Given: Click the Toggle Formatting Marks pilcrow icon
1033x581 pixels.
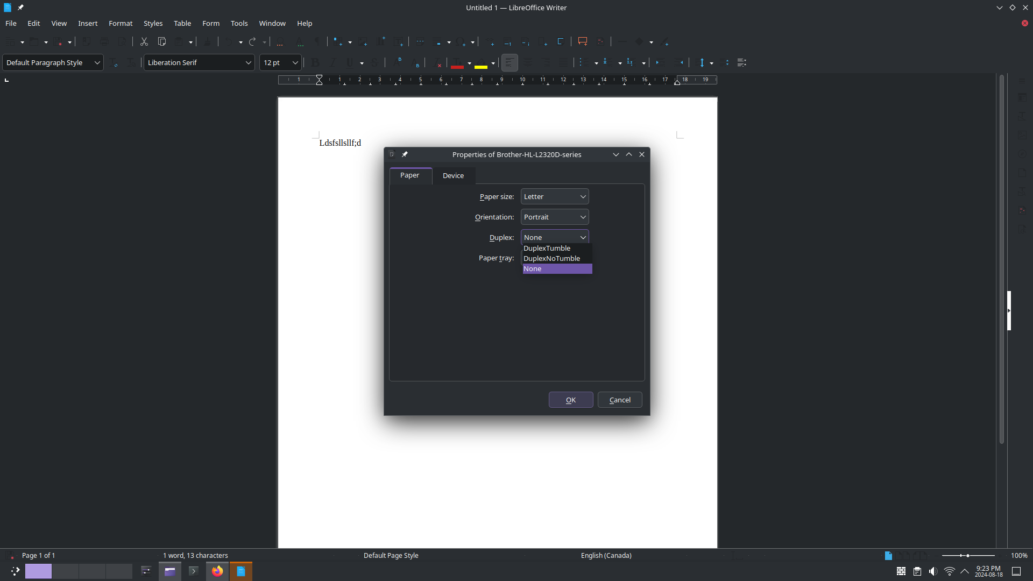Looking at the screenshot, I should [317, 41].
